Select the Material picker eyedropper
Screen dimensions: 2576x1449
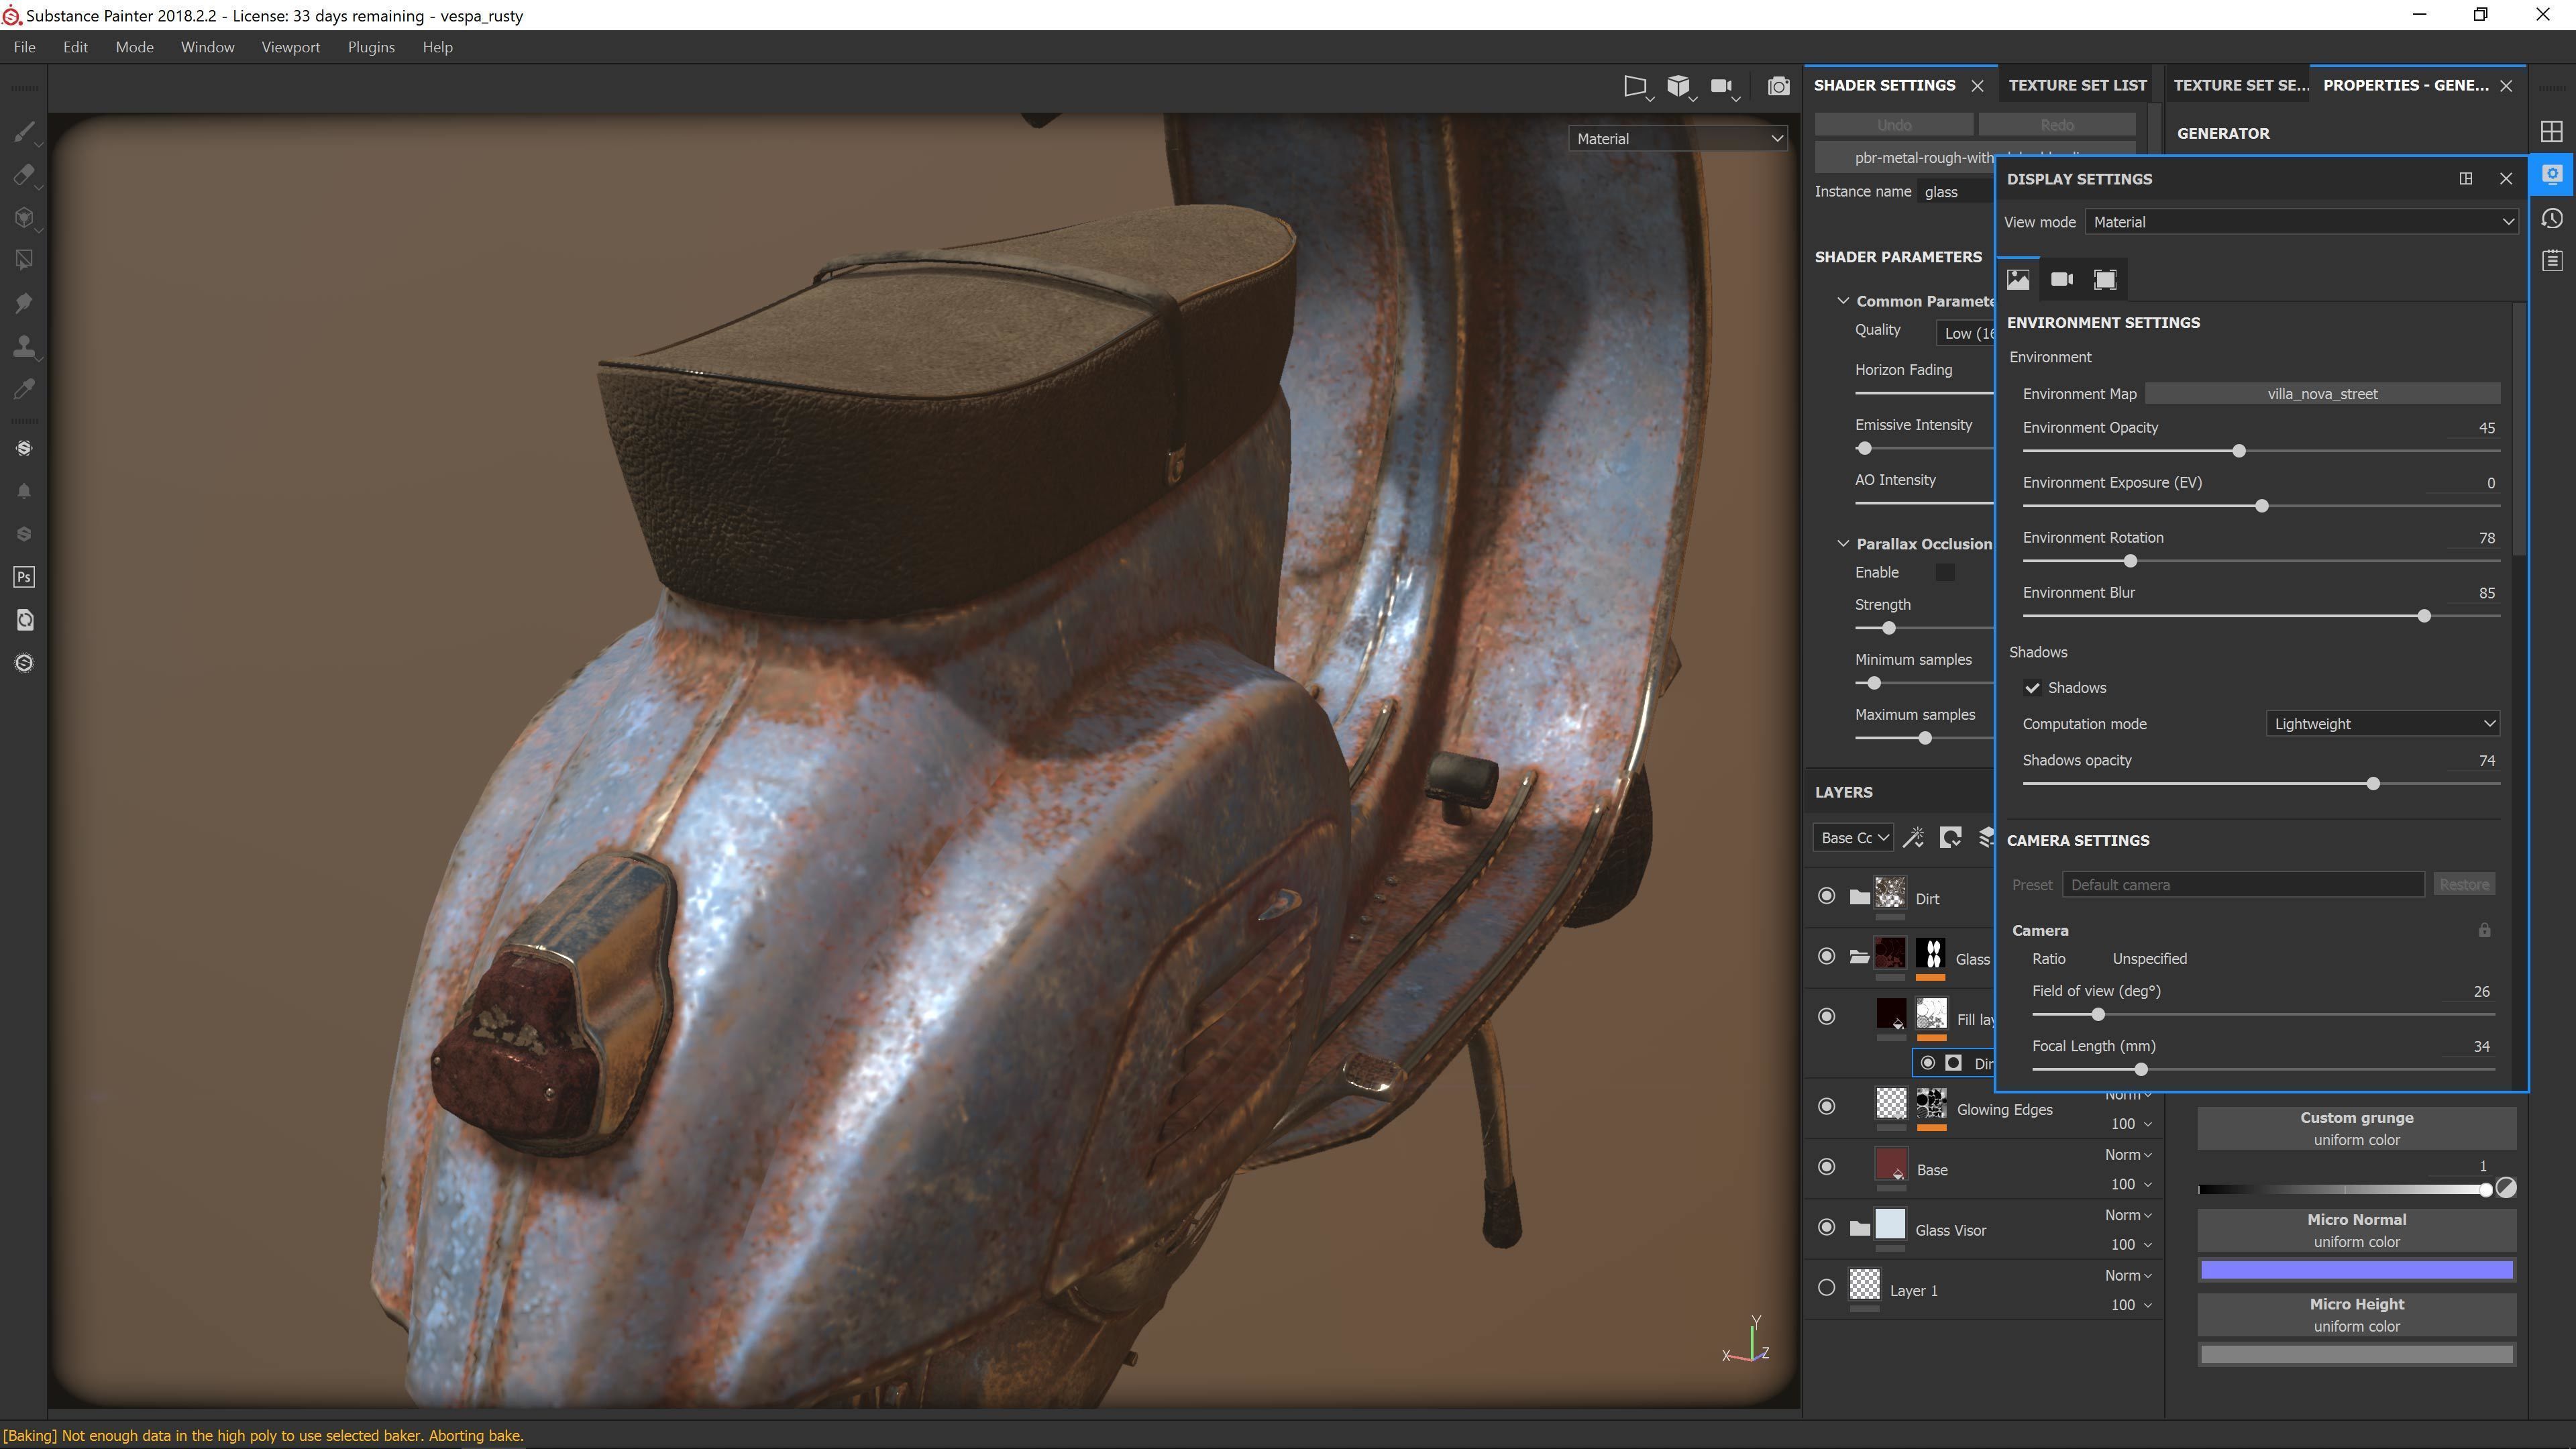[24, 388]
